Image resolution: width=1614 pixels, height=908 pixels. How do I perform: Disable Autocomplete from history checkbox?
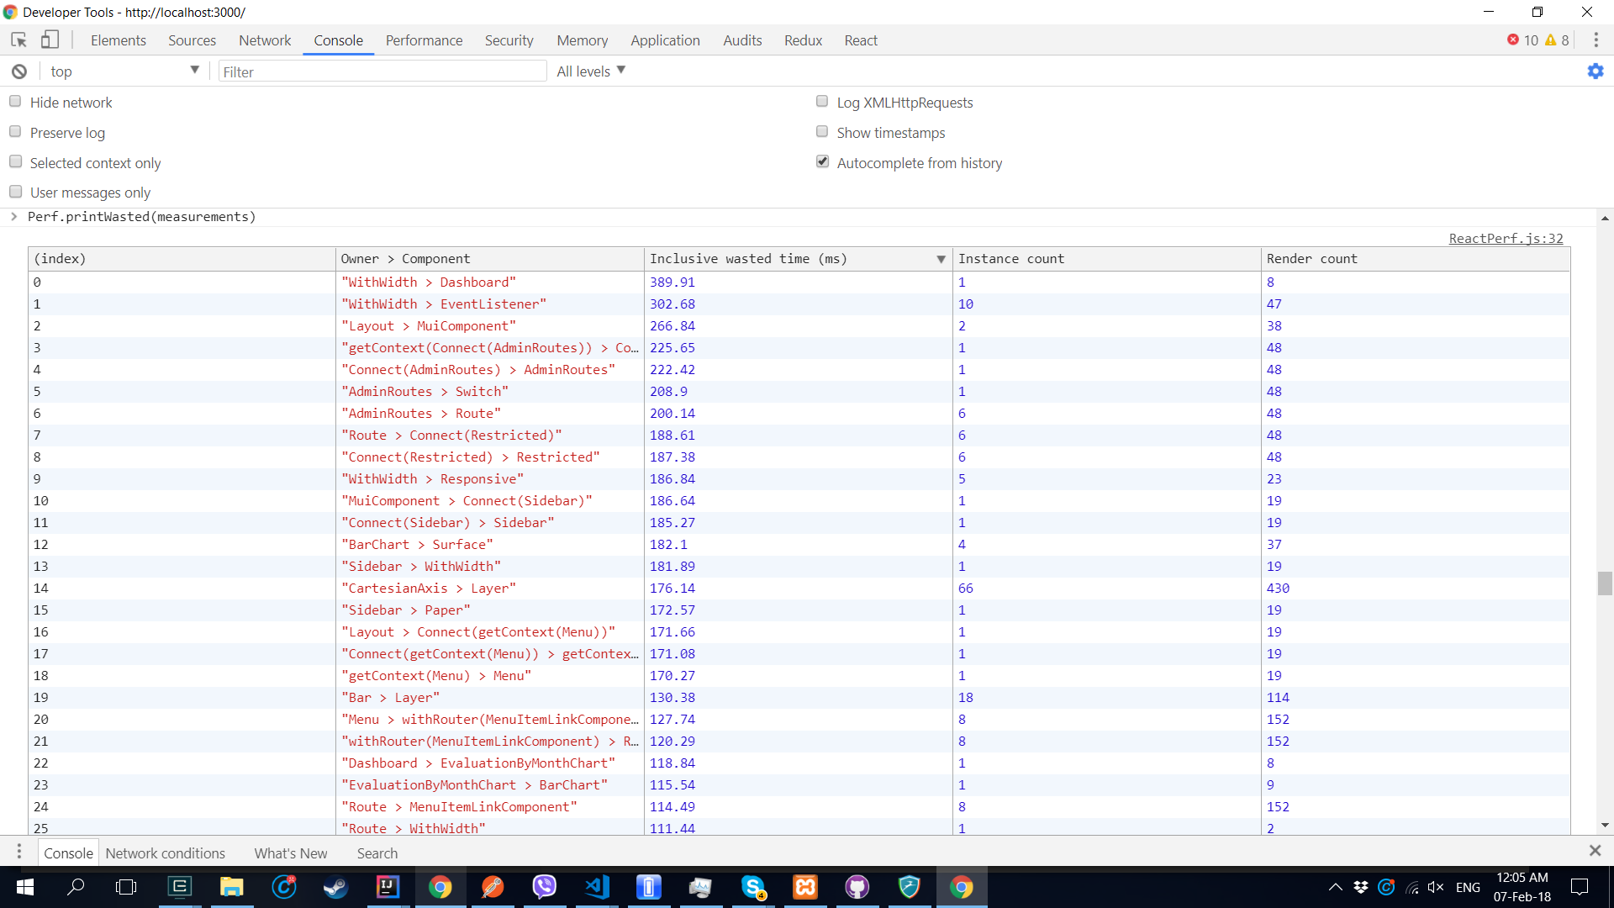[x=822, y=161]
